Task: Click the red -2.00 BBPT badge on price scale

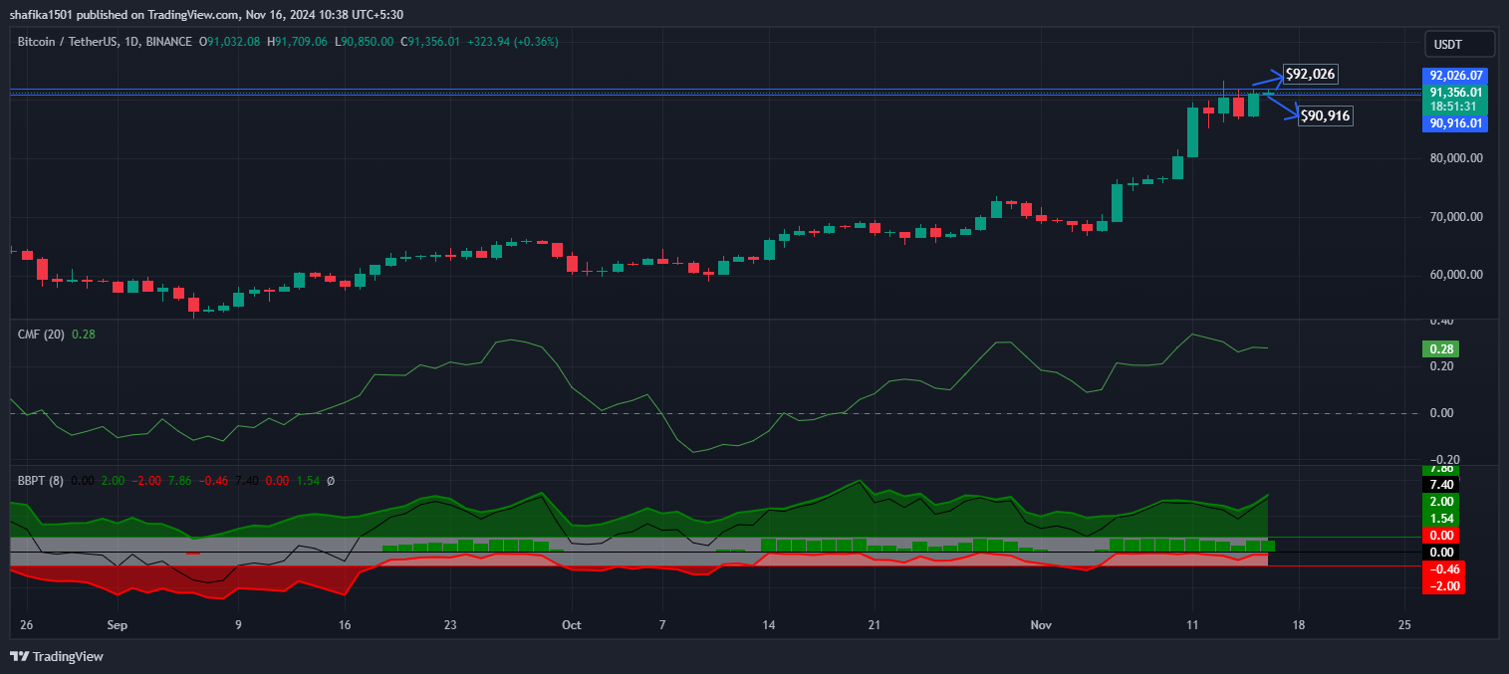Action: [1441, 586]
